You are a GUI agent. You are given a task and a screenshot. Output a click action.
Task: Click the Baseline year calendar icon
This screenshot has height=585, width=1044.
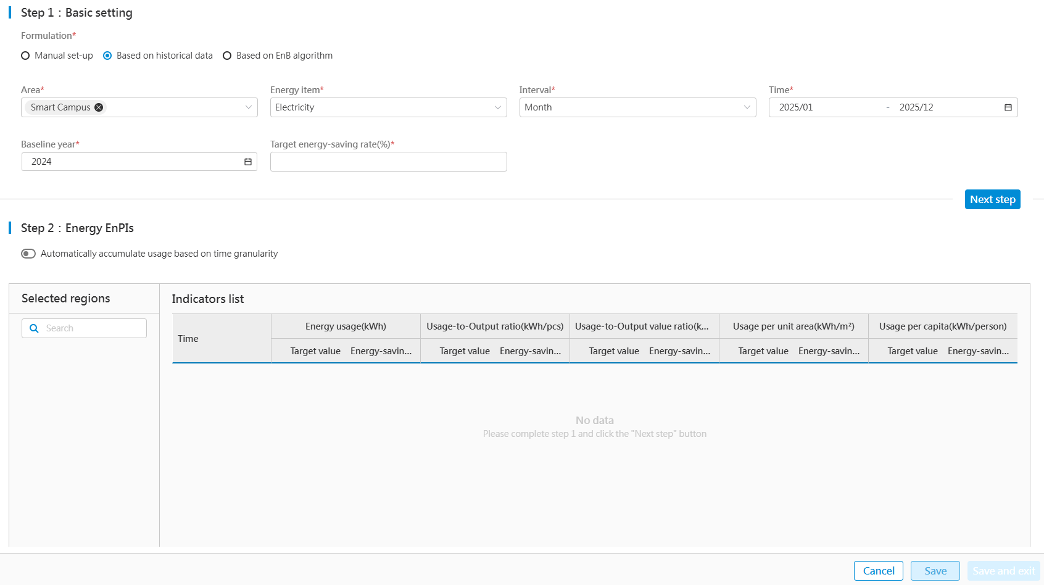pyautogui.click(x=247, y=162)
